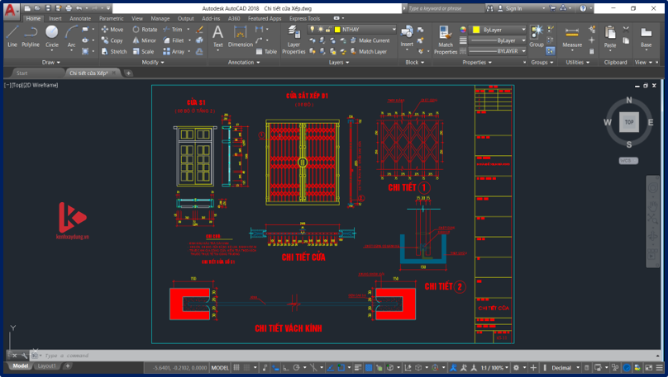This screenshot has height=377, width=668.
Task: Toggle the MODEL space button in status bar
Action: tap(221, 368)
